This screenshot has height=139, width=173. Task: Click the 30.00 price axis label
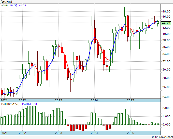pos(166,69)
